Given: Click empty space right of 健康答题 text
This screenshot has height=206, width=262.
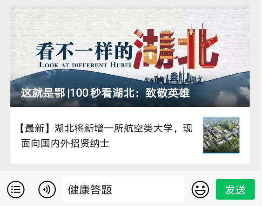Looking at the screenshot, I should tap(148, 189).
